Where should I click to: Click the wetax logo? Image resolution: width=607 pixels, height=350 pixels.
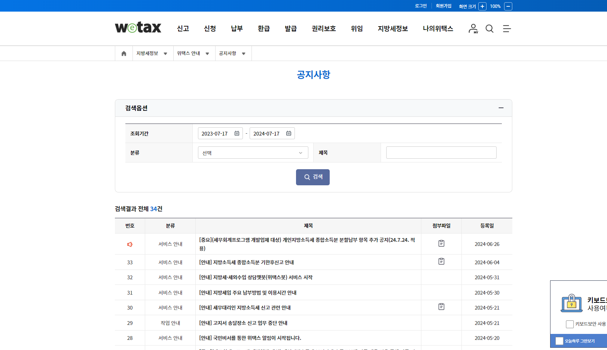pyautogui.click(x=138, y=28)
